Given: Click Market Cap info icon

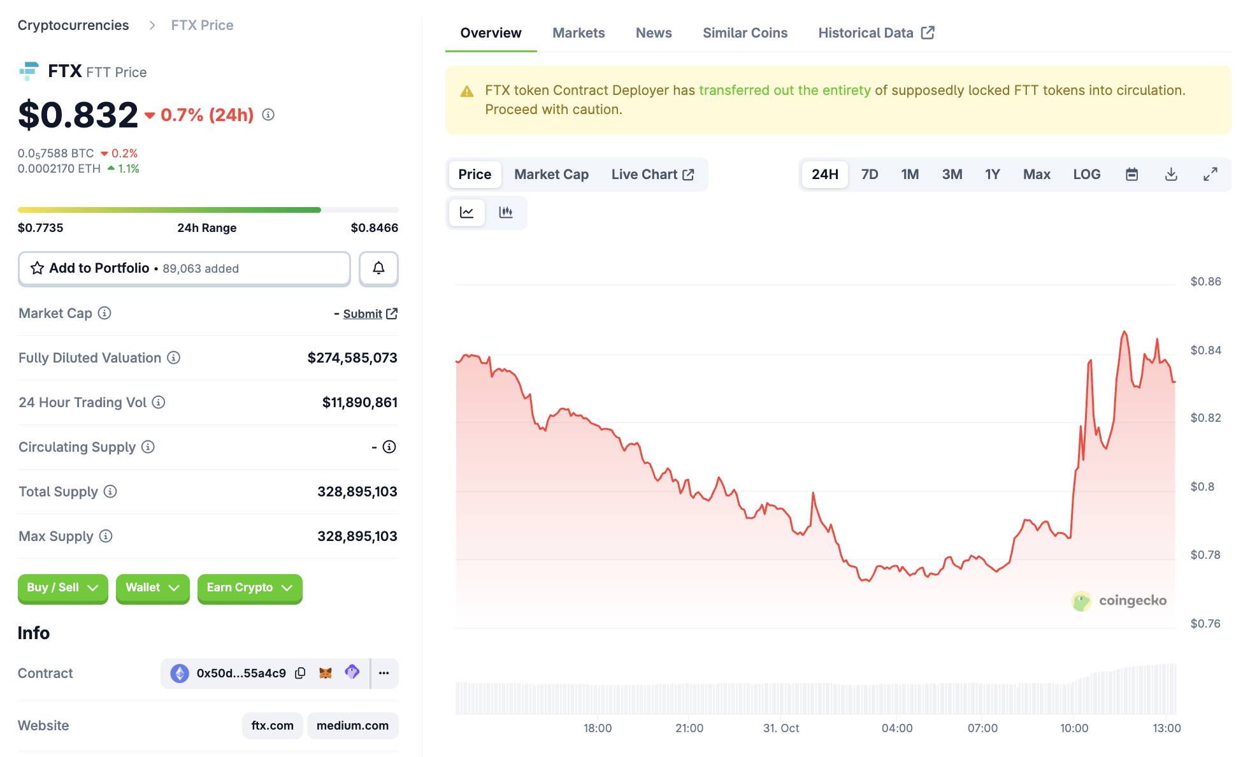Looking at the screenshot, I should click(x=104, y=313).
